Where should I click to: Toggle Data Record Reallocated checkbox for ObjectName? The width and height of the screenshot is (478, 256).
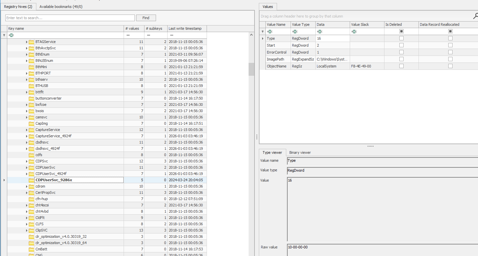pos(450,66)
